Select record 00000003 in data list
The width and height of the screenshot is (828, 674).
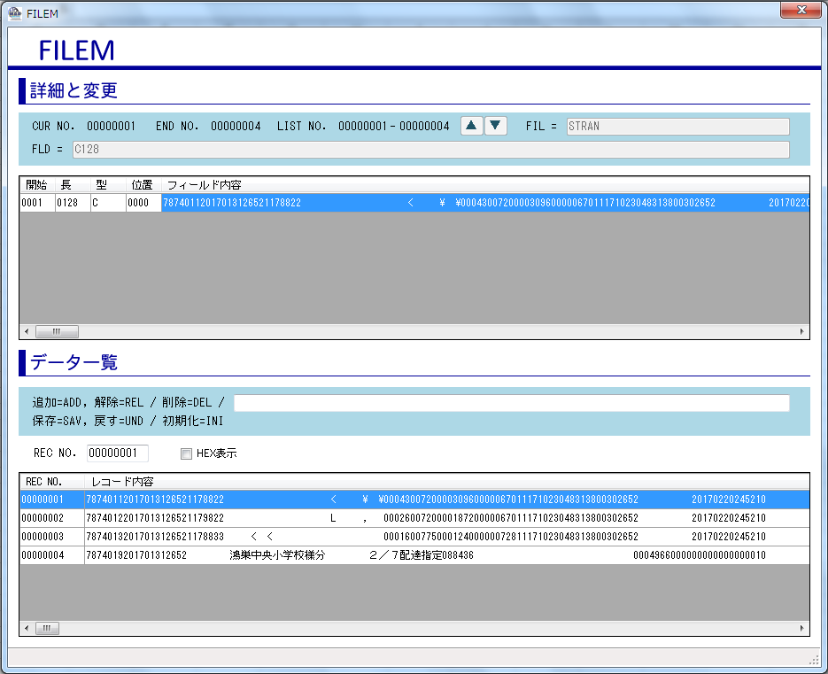43,537
